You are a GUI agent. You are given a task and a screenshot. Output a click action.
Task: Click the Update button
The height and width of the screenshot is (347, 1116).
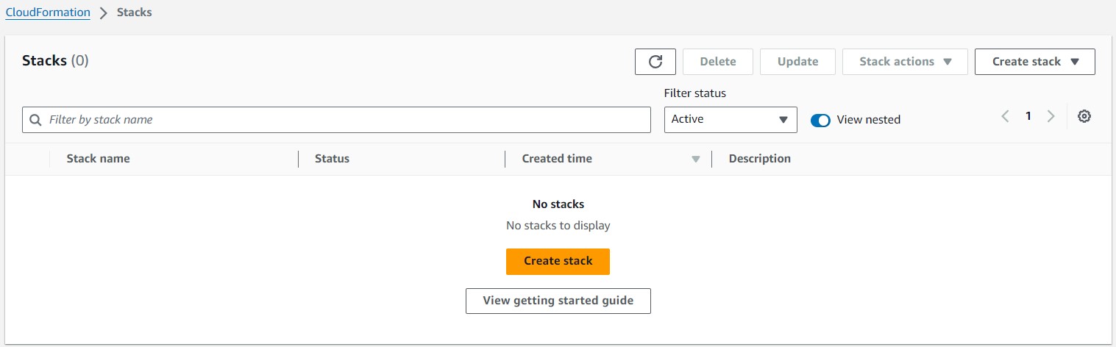point(797,62)
